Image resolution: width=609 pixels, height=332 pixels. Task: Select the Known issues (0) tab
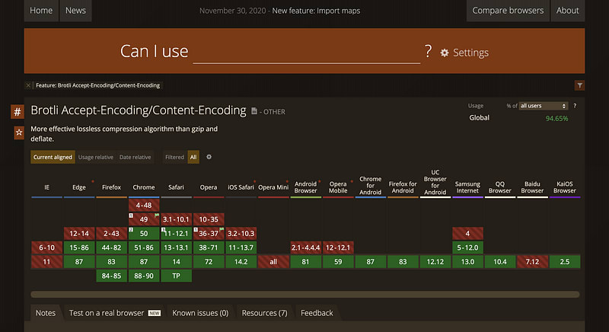[x=200, y=313]
